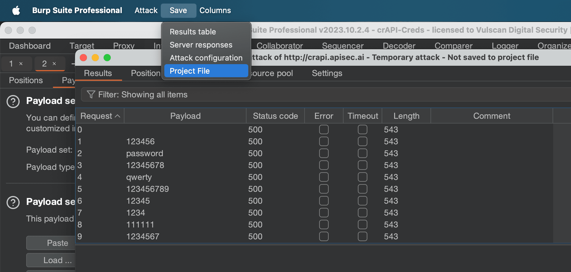Click status code 500 of request 0
571x272 pixels.
(x=255, y=130)
